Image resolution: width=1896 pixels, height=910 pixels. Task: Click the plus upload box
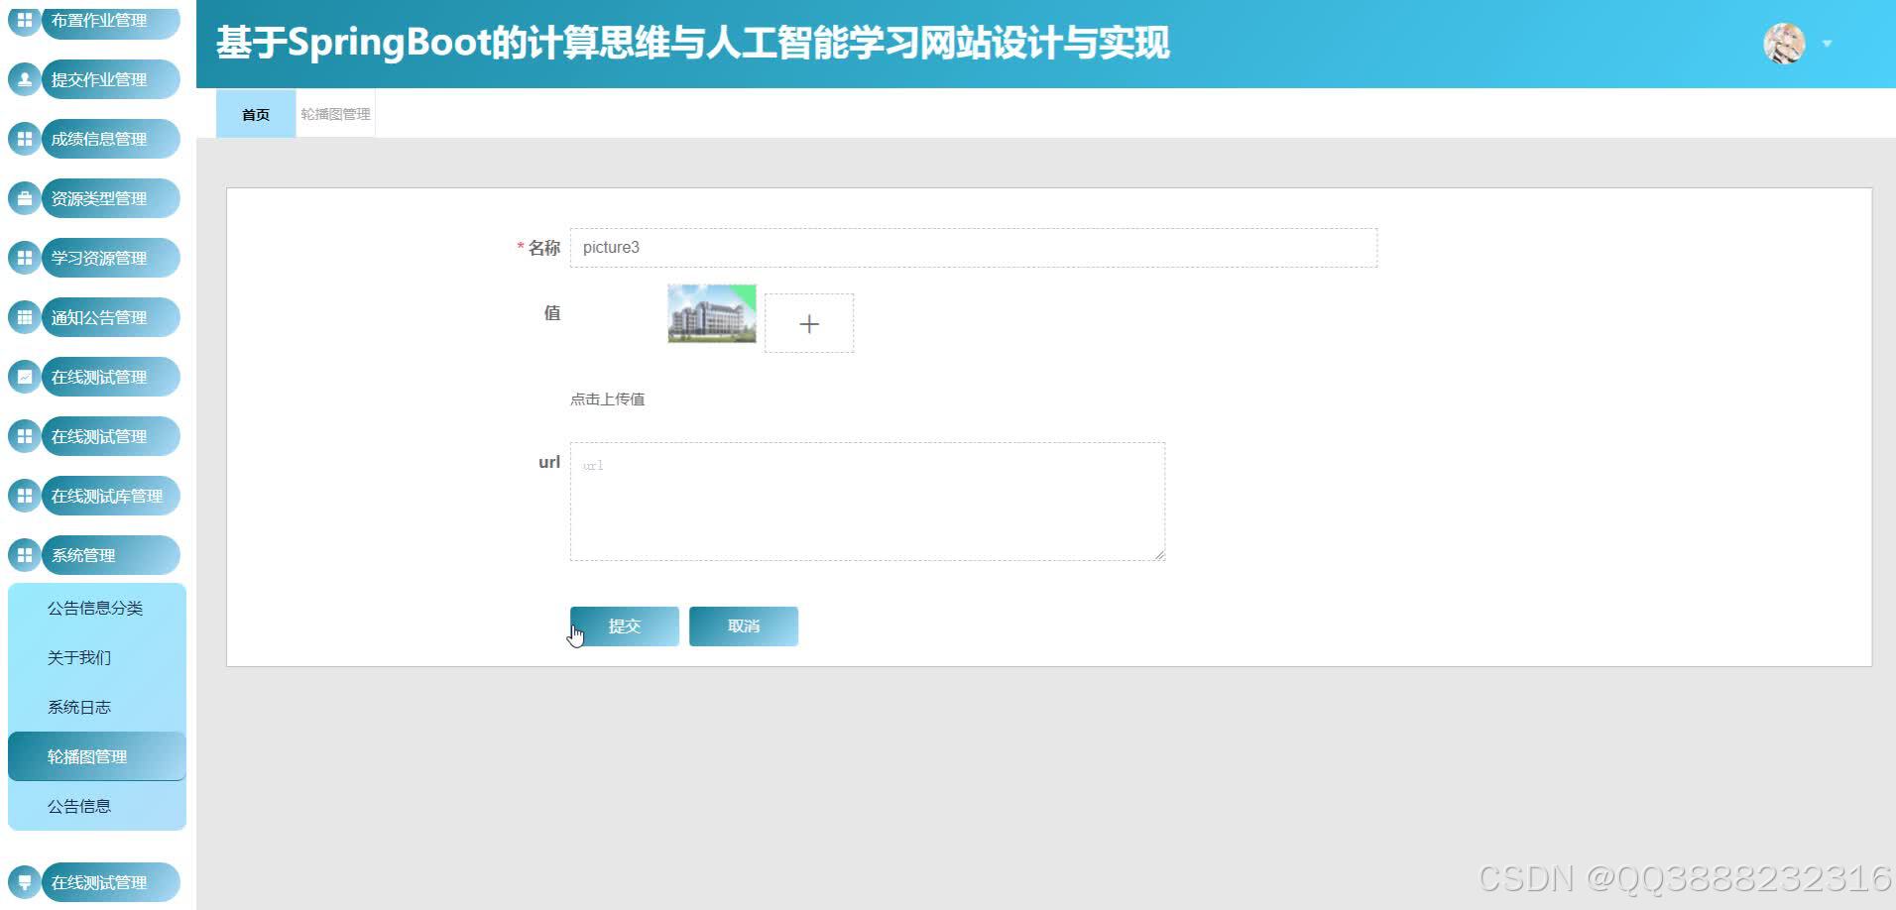coord(809,323)
